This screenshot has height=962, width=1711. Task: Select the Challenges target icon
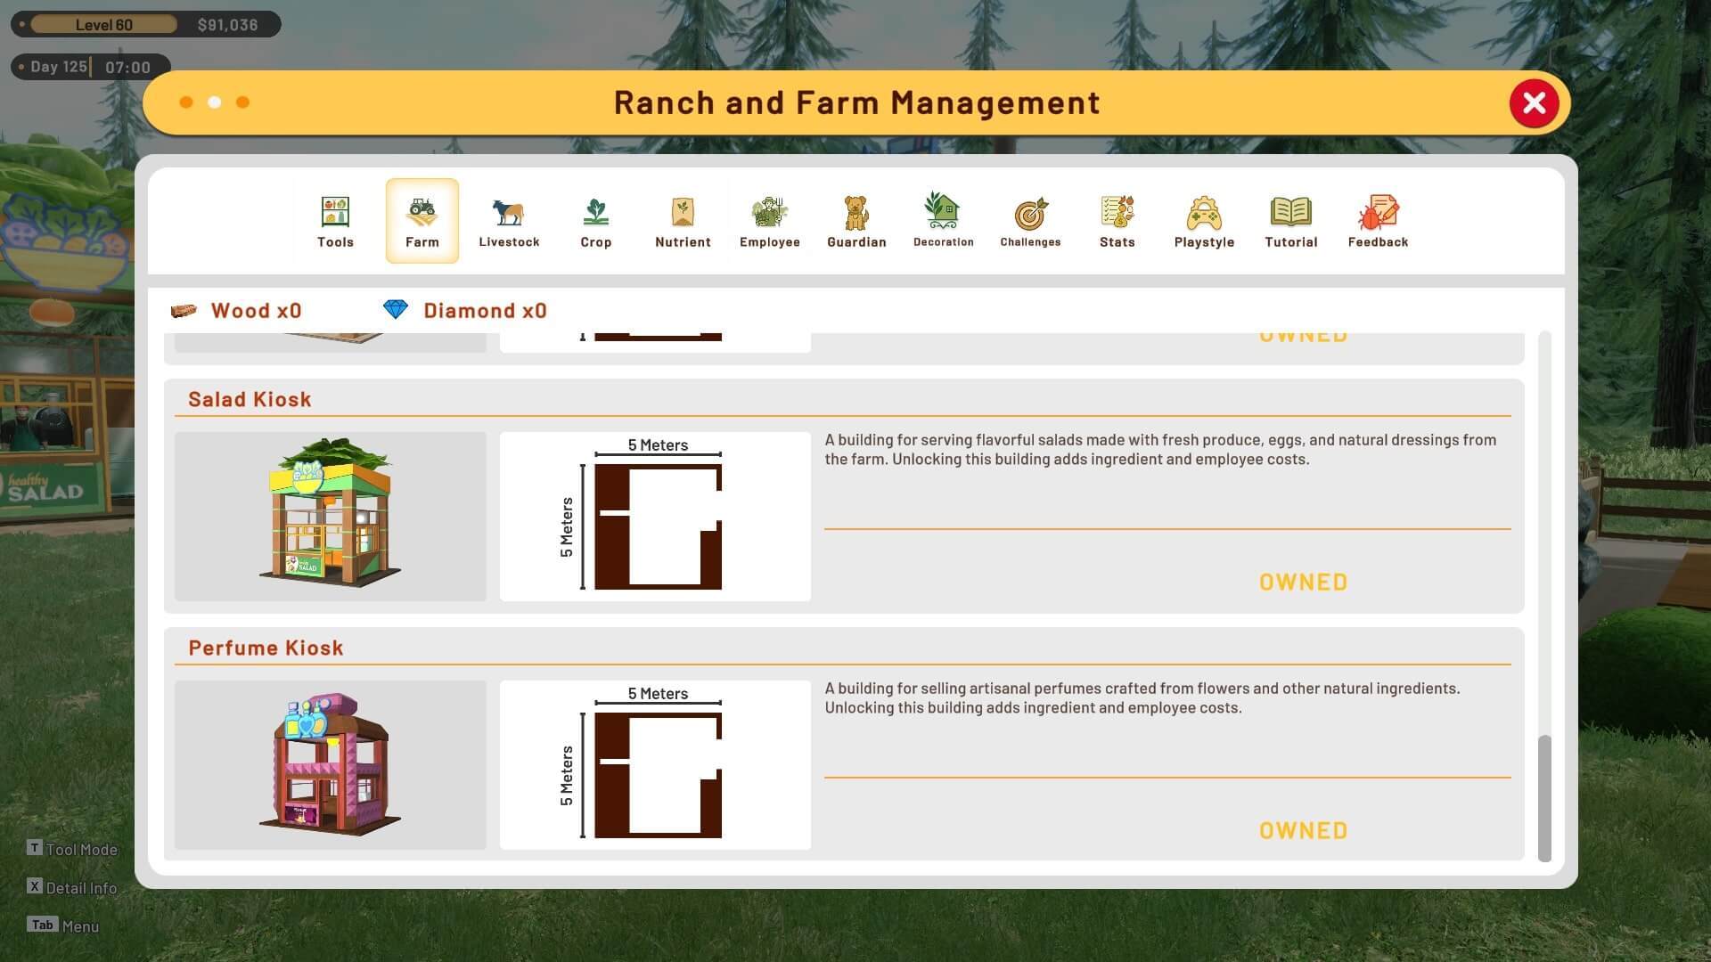point(1030,213)
